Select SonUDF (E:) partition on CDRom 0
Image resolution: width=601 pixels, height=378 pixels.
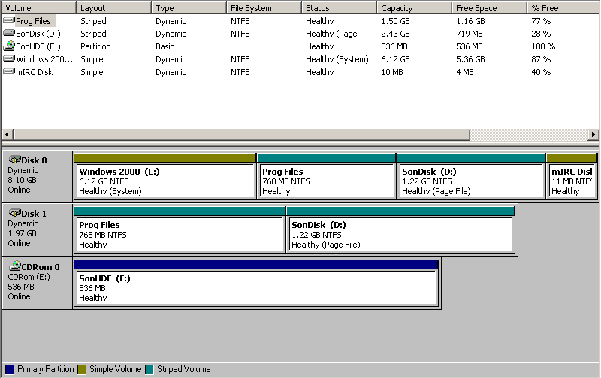click(x=255, y=287)
